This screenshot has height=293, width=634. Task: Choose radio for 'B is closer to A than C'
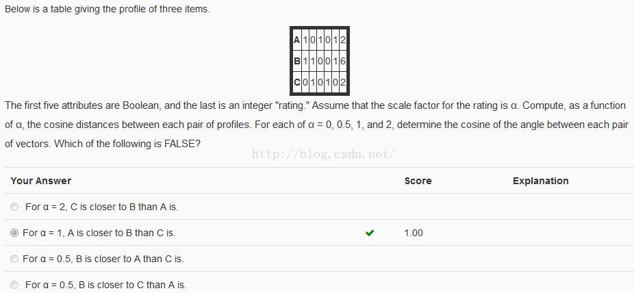pos(14,259)
